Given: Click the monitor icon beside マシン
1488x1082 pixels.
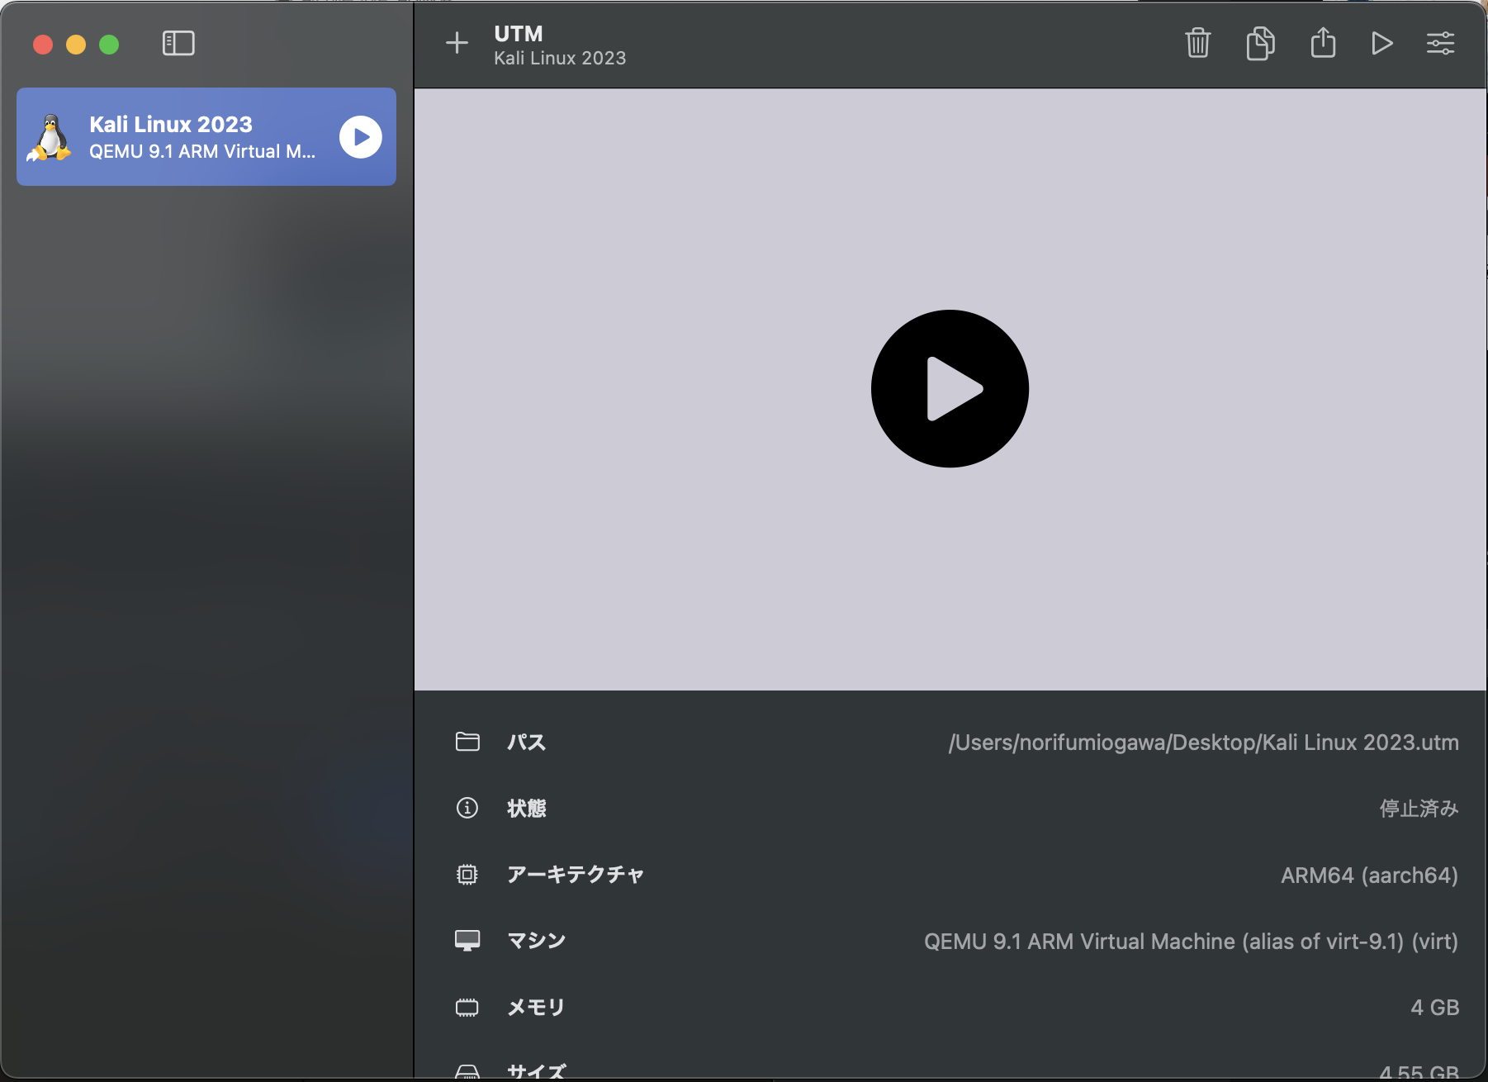Looking at the screenshot, I should [x=467, y=941].
